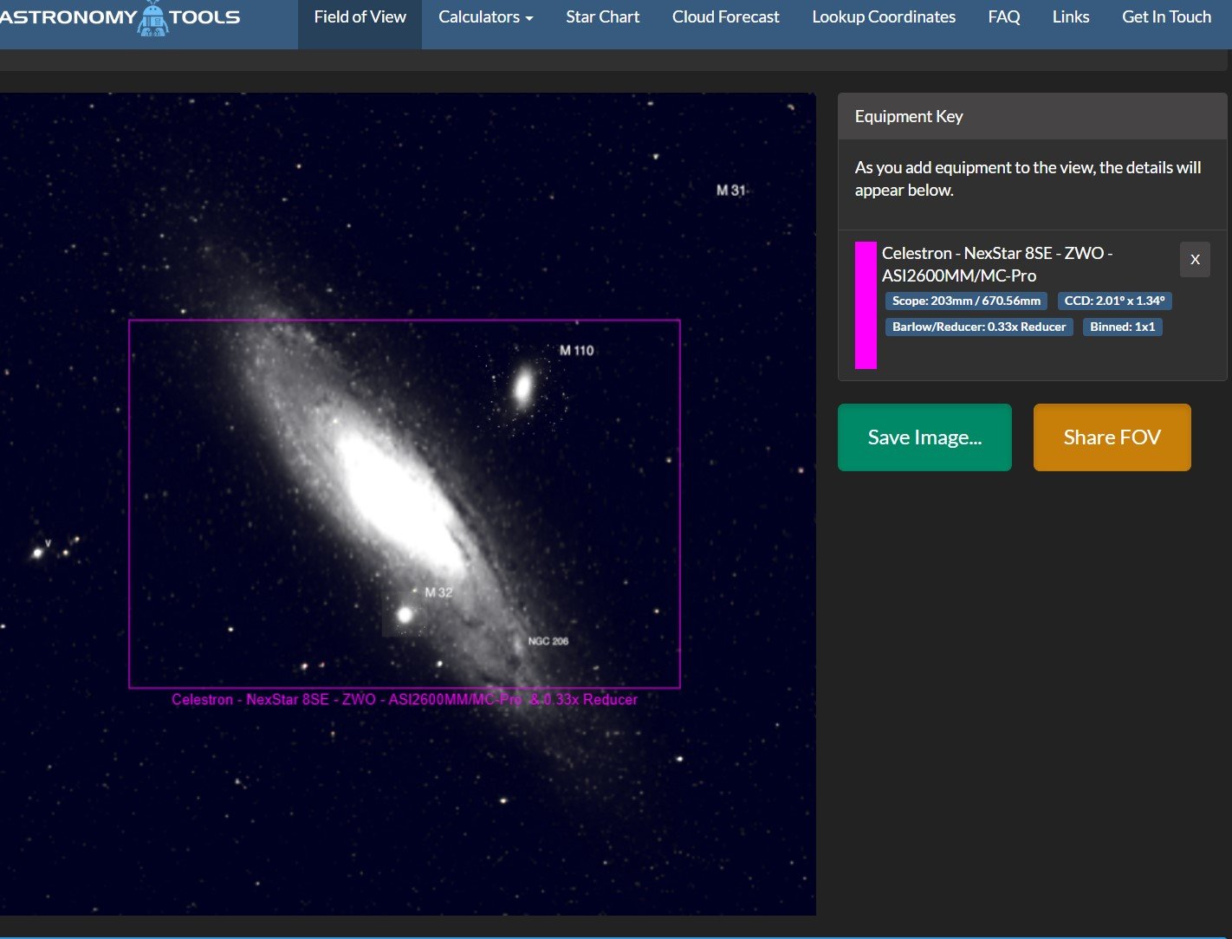Image resolution: width=1232 pixels, height=939 pixels.
Task: Click the magenta FOV caption under the frame
Action: pyautogui.click(x=405, y=699)
